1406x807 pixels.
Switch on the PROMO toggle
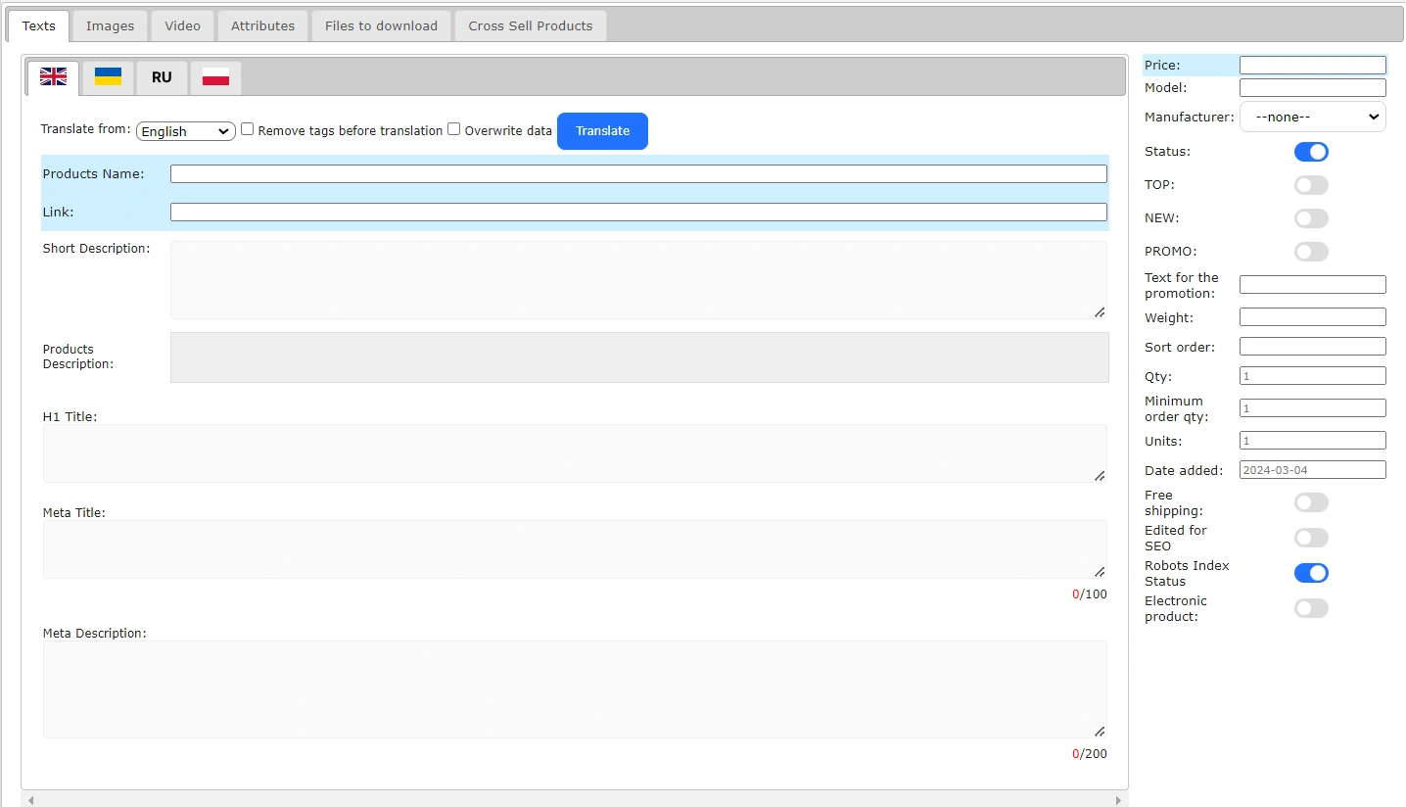click(x=1311, y=252)
